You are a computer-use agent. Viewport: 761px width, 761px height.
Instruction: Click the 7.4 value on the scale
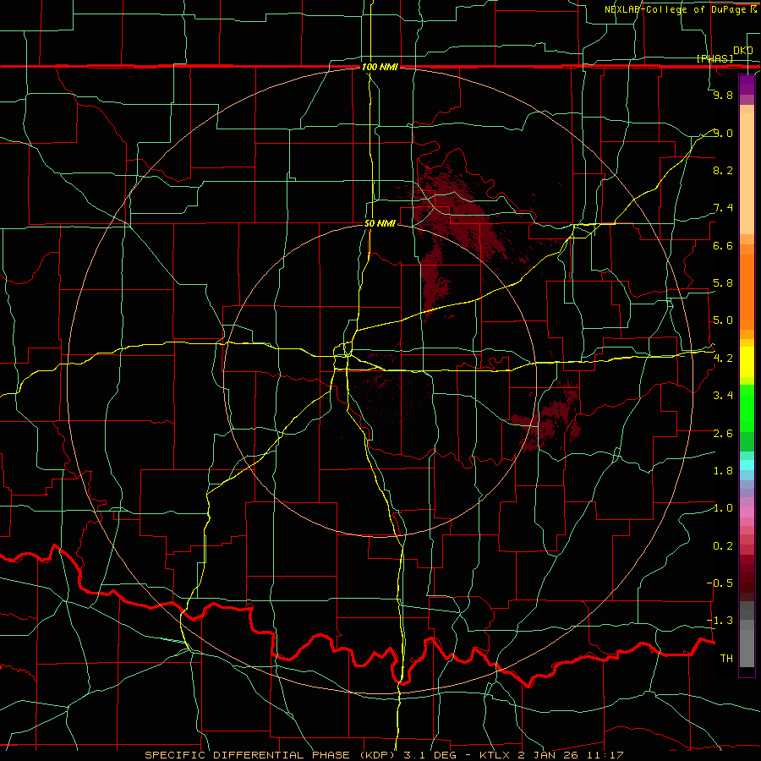pos(723,208)
